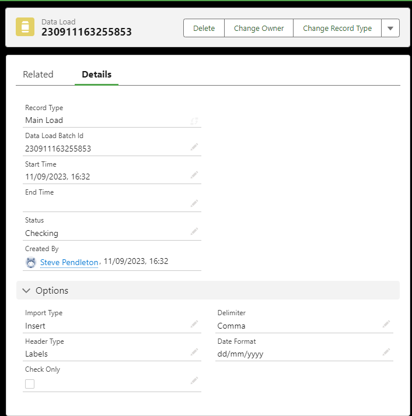Click the Change Owner button
The width and height of the screenshot is (412, 416).
(x=259, y=28)
